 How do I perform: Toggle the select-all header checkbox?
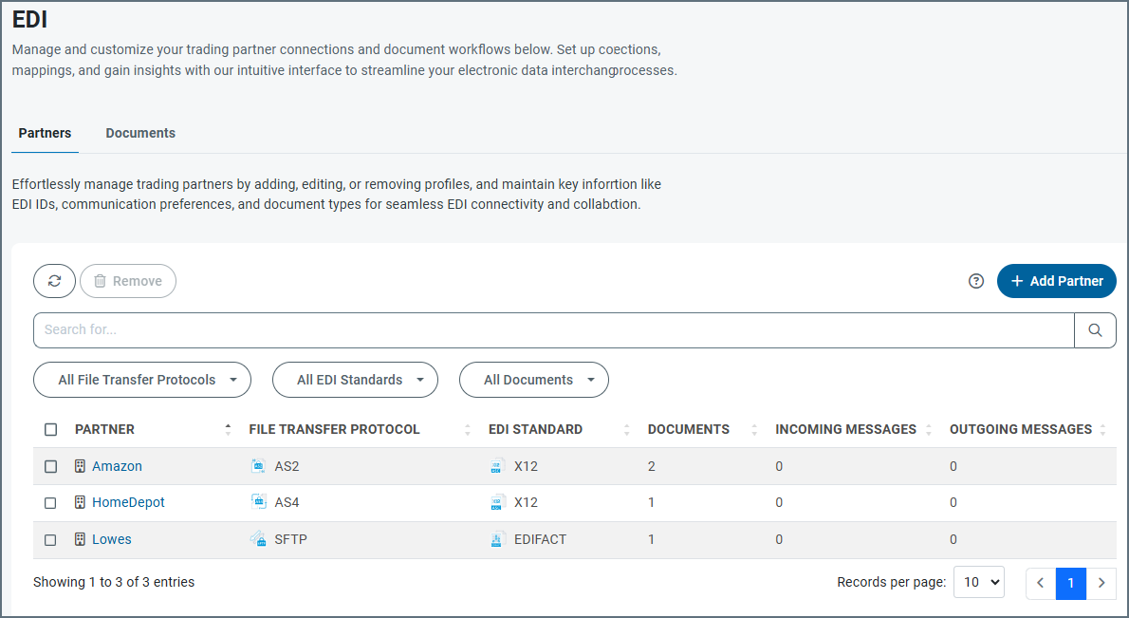click(51, 430)
